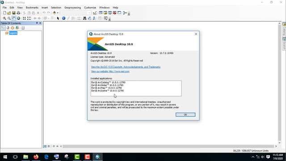The width and height of the screenshot is (286, 161).
Task: Open an existing map file
Action: click(9, 13)
